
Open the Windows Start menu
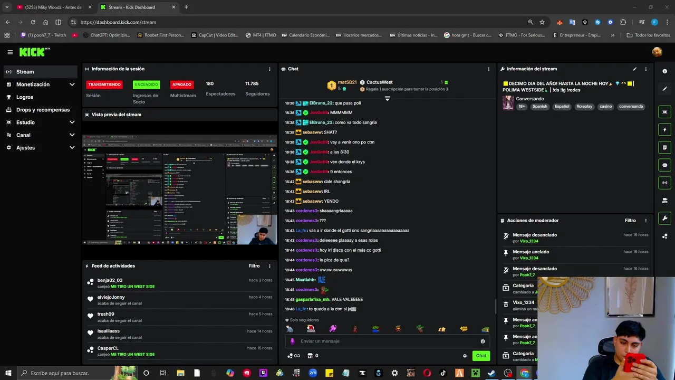[x=8, y=373]
